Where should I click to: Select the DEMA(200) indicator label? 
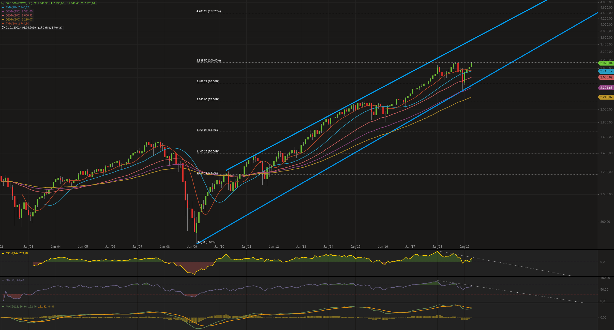point(13,20)
